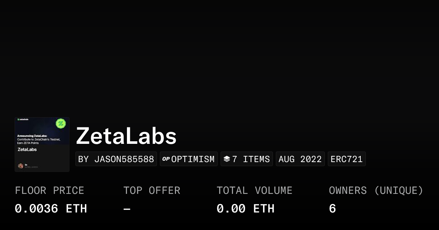Click the stacked layers items icon
The width and height of the screenshot is (439, 230).
pyautogui.click(x=227, y=159)
